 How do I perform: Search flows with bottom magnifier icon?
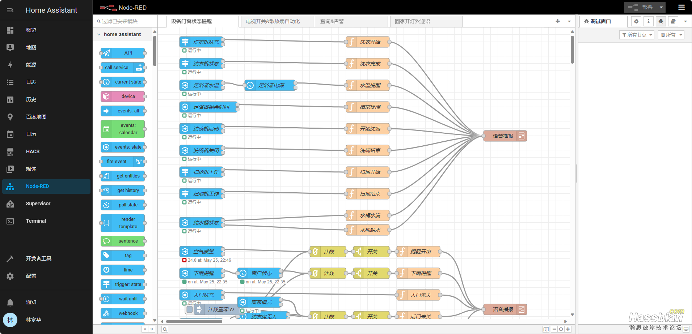165,329
